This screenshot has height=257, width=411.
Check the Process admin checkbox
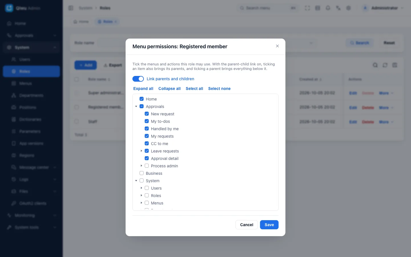(147, 166)
